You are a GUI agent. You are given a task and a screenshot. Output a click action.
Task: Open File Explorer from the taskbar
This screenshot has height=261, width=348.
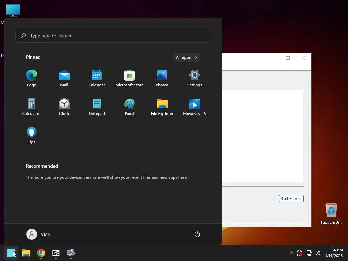click(26, 253)
